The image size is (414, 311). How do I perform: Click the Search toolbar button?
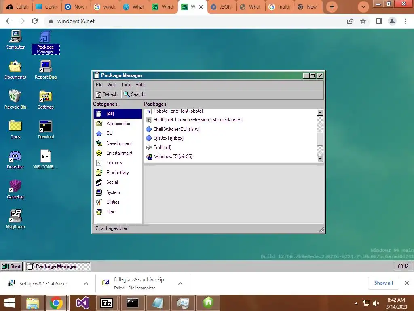pos(134,94)
